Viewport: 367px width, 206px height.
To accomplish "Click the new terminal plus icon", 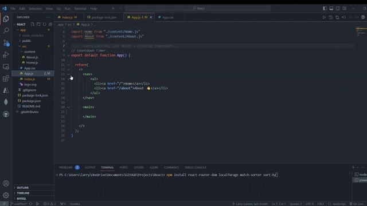I will [353, 168].
